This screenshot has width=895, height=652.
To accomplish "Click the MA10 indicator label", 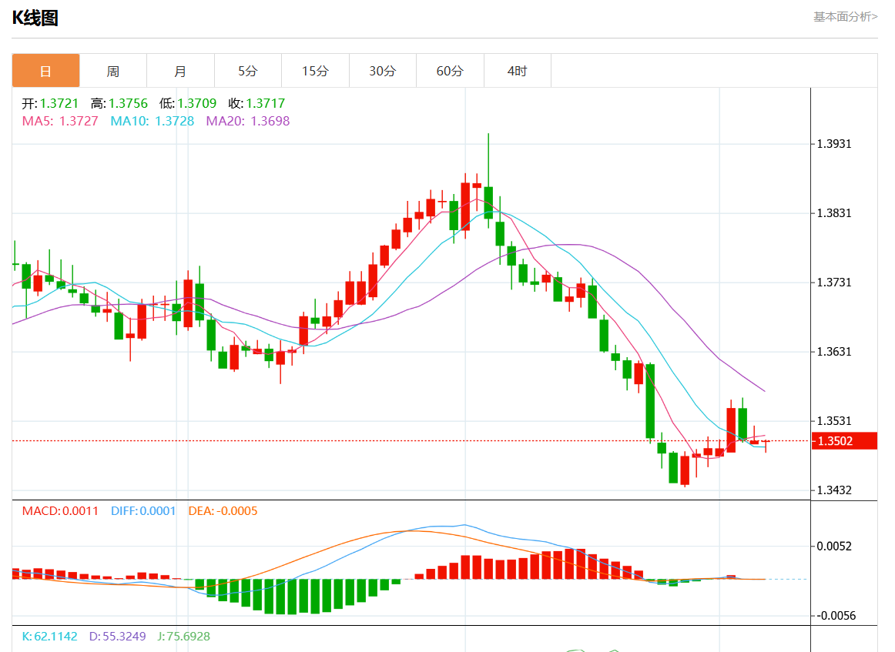I will 153,121.
